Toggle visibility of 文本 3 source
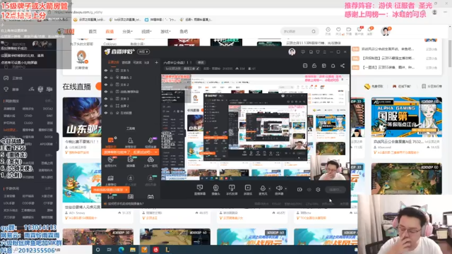 [x=106, y=99]
